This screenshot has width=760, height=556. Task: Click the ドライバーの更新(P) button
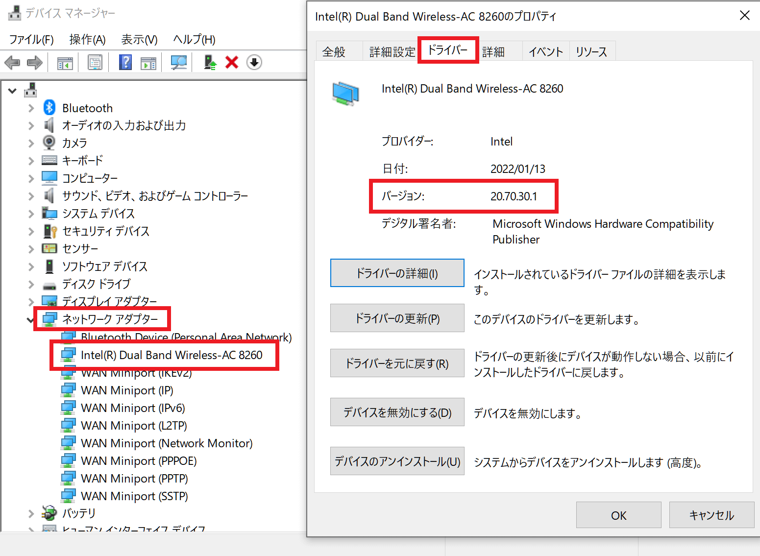(x=397, y=318)
